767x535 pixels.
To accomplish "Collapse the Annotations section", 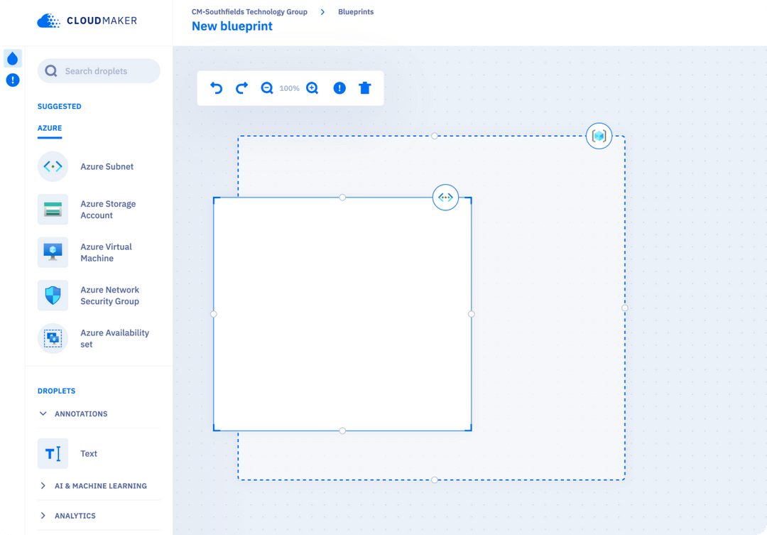I will click(80, 414).
